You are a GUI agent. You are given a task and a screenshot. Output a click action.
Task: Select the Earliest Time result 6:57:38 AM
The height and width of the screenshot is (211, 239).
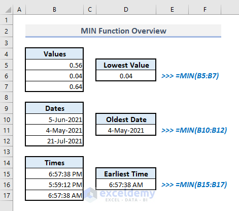click(126, 185)
